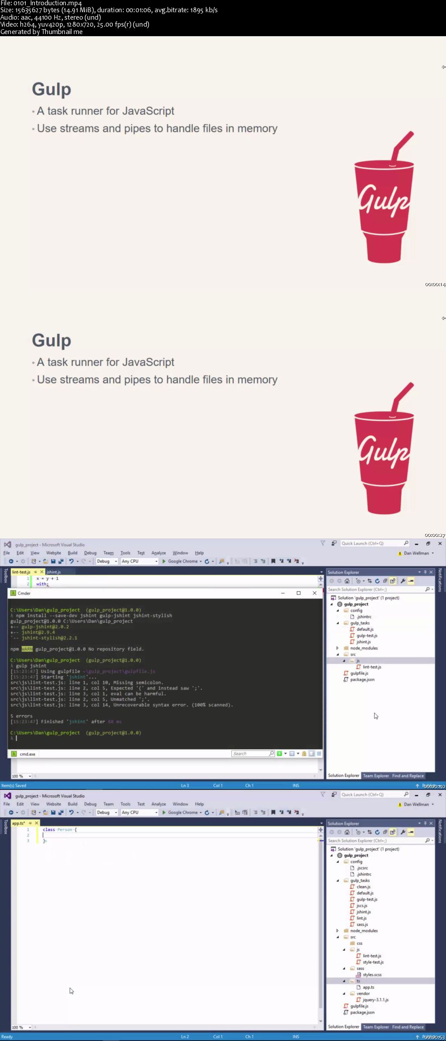Collapse the gulp_tasks folder in the app.ts frame tree
Viewport: 446px width, 1041px height.
tap(338, 881)
